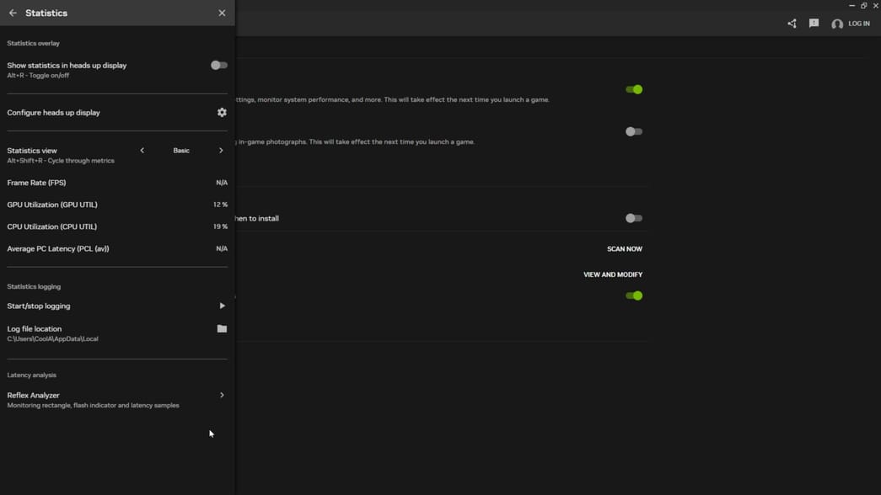
Task: Open the Configure heads up display settings gear
Action: (221, 111)
